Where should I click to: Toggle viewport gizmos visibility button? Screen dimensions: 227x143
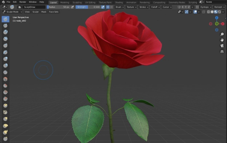click(187, 12)
